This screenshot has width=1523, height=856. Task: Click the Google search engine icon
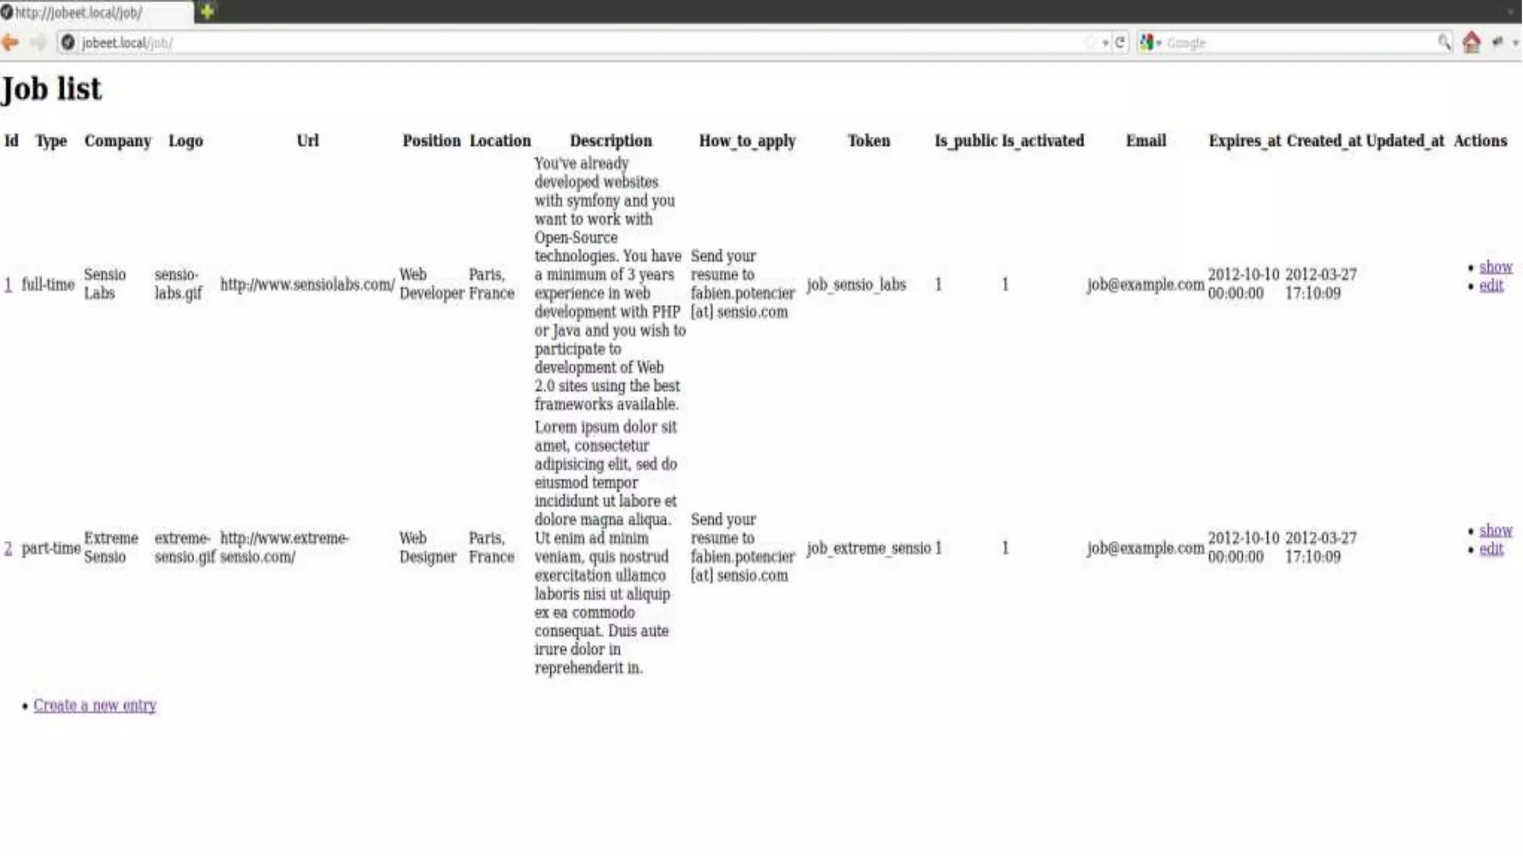tap(1147, 42)
